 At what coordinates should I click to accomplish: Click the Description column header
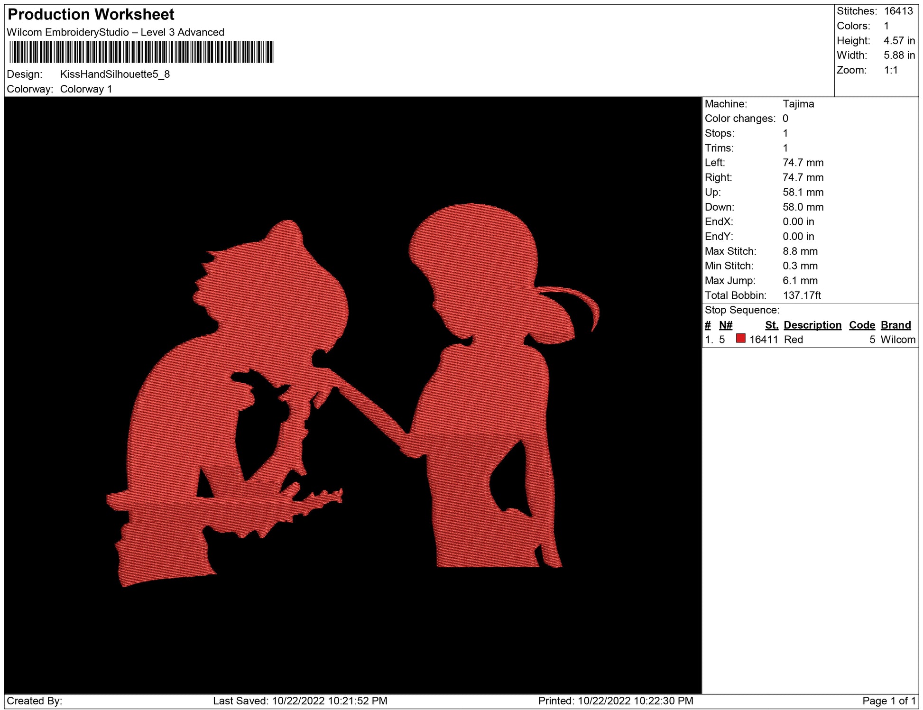pos(812,325)
